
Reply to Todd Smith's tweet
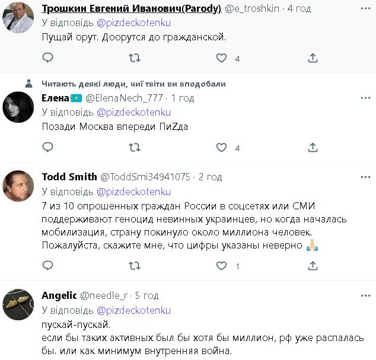[x=48, y=266]
